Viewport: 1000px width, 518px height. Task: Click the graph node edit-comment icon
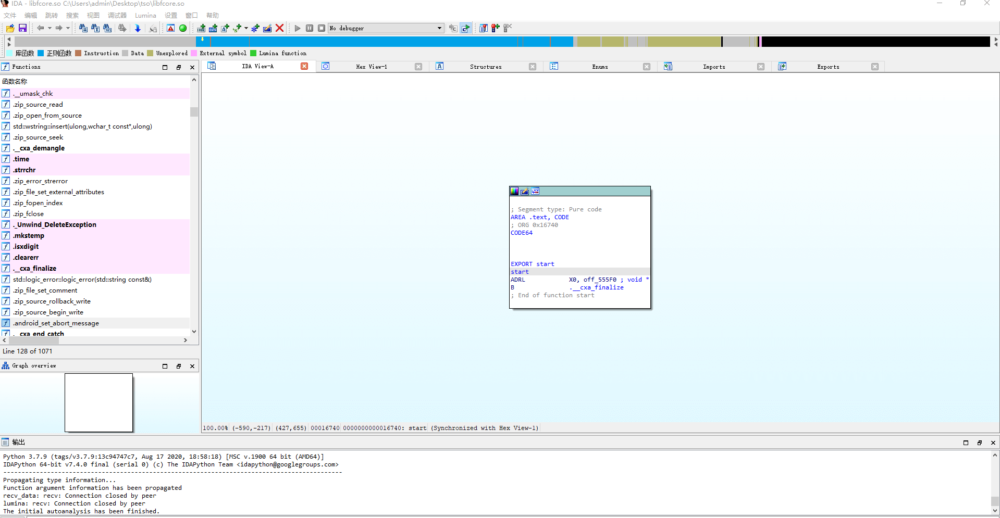(525, 191)
